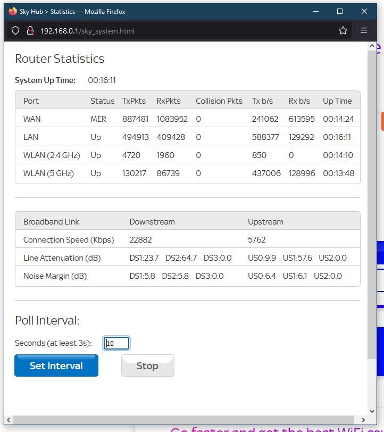
Task: Click LAN Rx b/s value 129292
Action: coord(302,137)
